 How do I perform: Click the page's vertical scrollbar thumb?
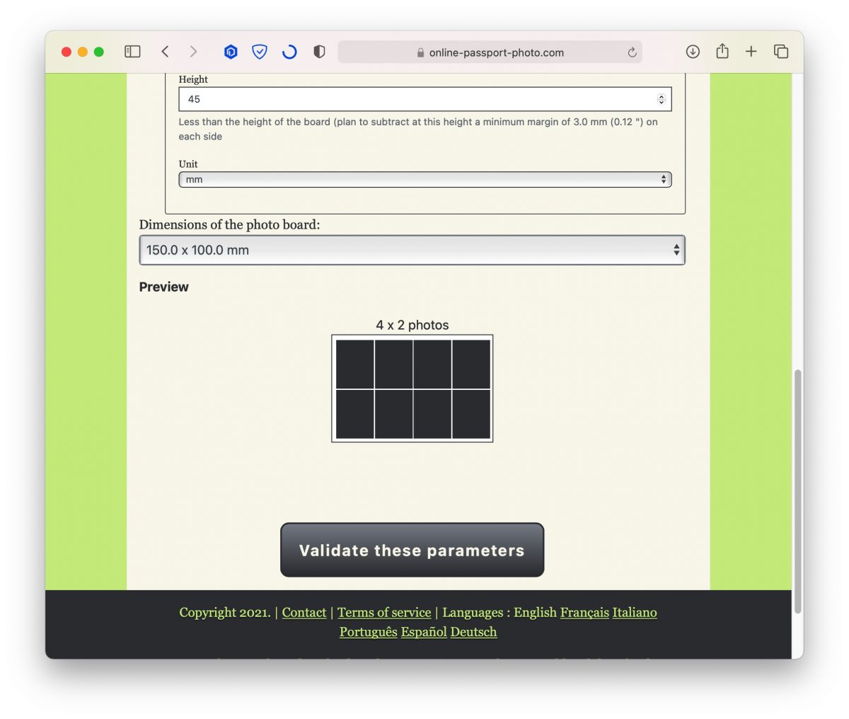pyautogui.click(x=798, y=490)
